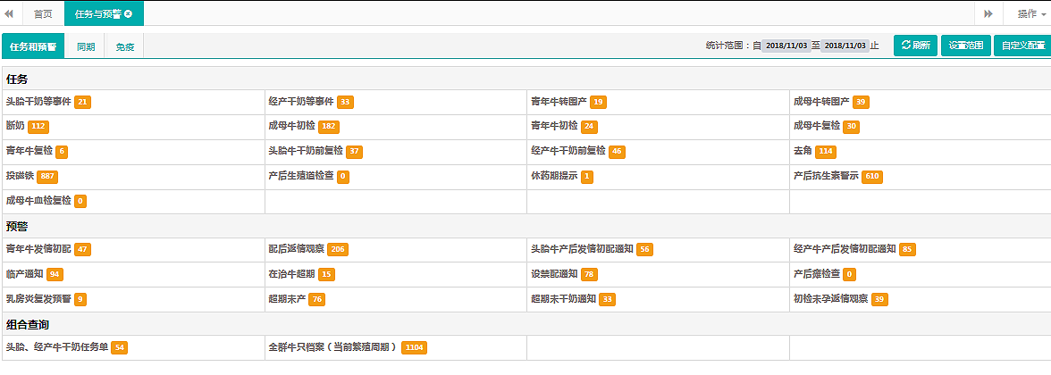The image size is (1051, 375).
Task: Click the rewind tabs left arrow icon
Action: (9, 13)
